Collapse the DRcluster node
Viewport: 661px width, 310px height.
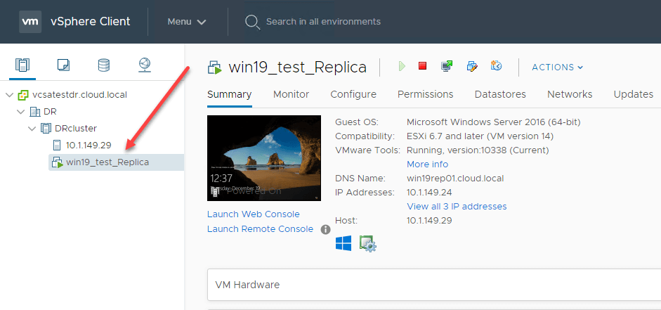pyautogui.click(x=32, y=128)
